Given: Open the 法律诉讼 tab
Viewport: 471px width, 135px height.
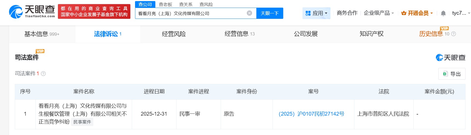Looking at the screenshot, I should 108,34.
